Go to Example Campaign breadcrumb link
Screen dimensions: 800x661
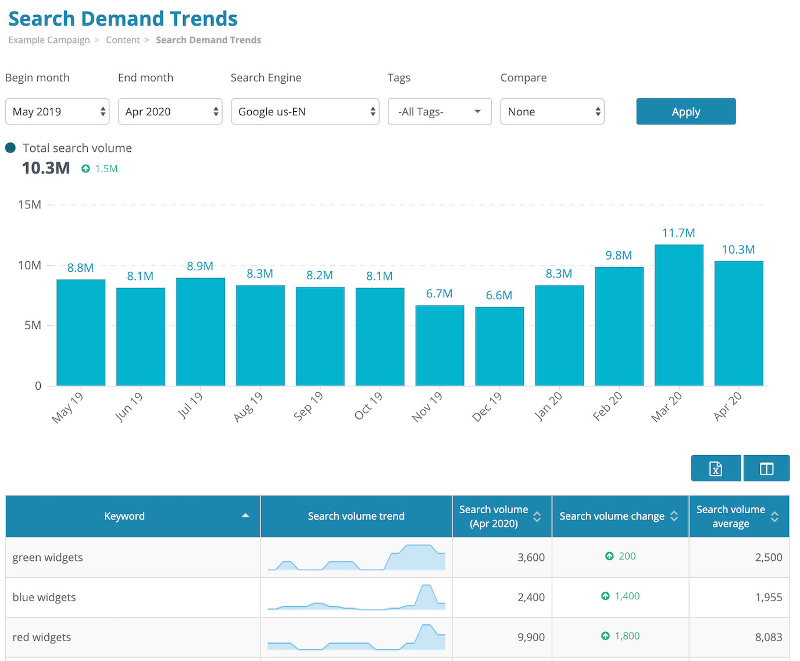(x=49, y=40)
